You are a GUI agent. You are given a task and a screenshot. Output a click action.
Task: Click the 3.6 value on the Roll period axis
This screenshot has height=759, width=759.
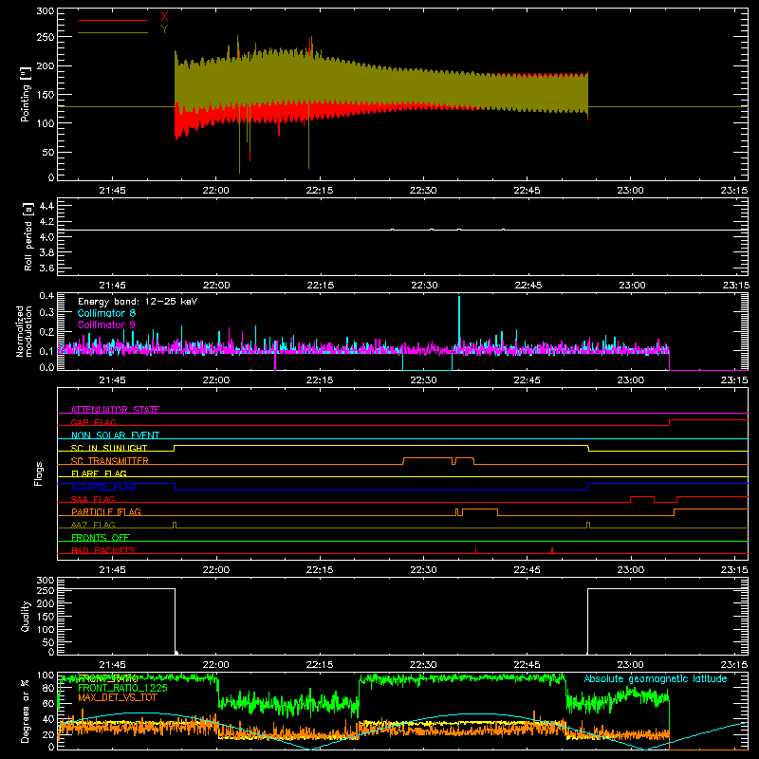[x=46, y=268]
